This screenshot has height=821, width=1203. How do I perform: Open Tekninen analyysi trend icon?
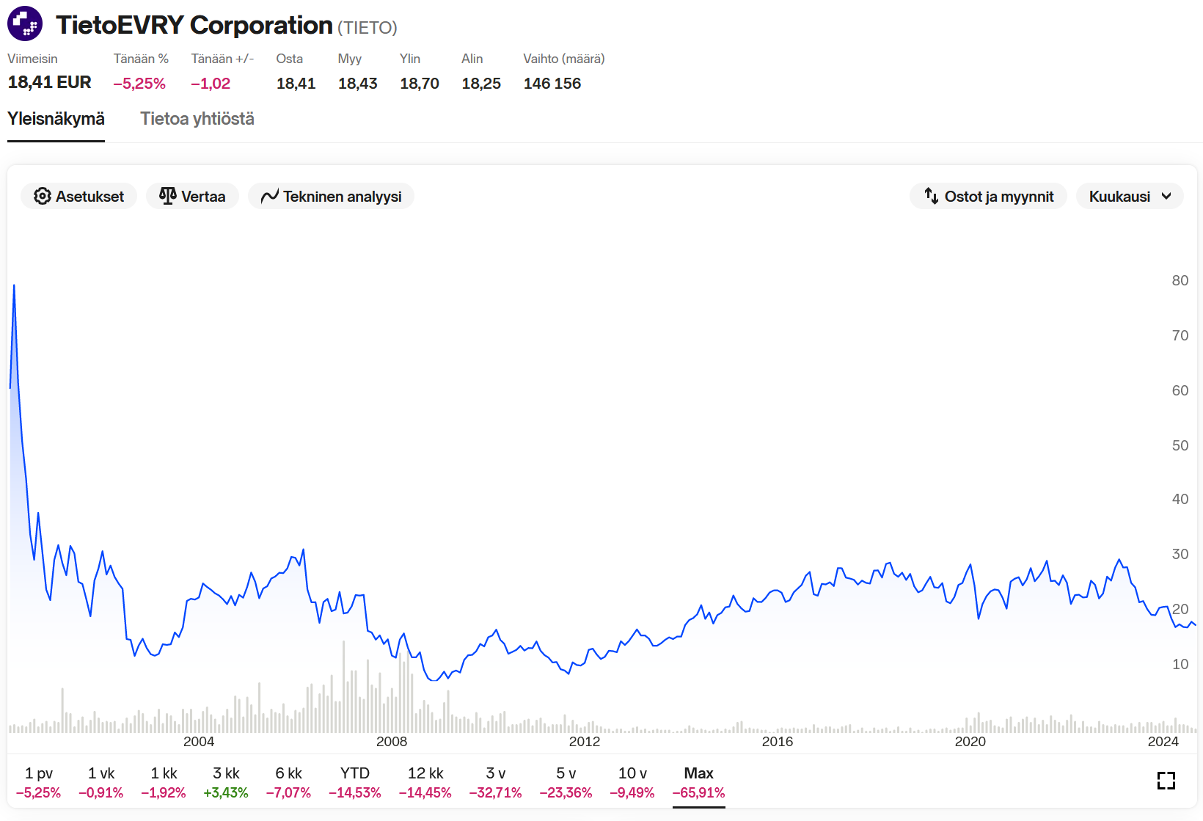(x=270, y=196)
